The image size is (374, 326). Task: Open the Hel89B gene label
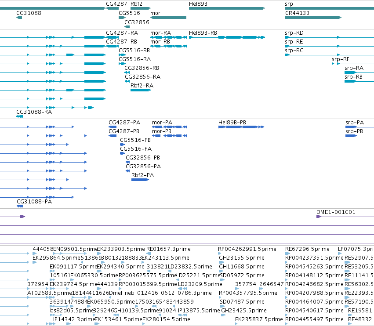[198, 4]
